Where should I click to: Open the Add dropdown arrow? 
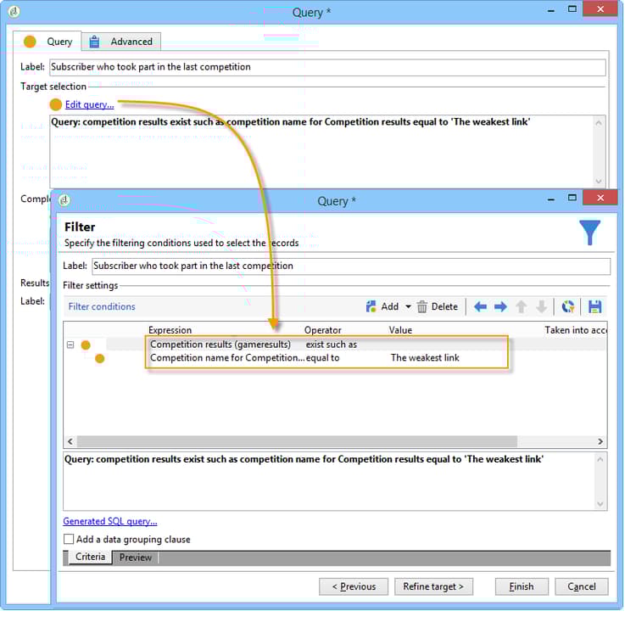point(408,306)
